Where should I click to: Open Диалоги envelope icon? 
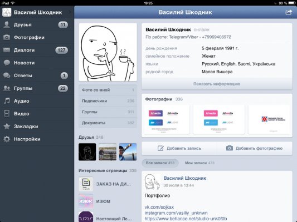pos(7,50)
